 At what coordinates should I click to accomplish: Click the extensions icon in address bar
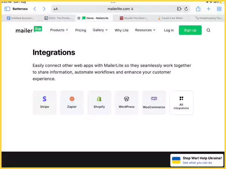[x=179, y=9]
